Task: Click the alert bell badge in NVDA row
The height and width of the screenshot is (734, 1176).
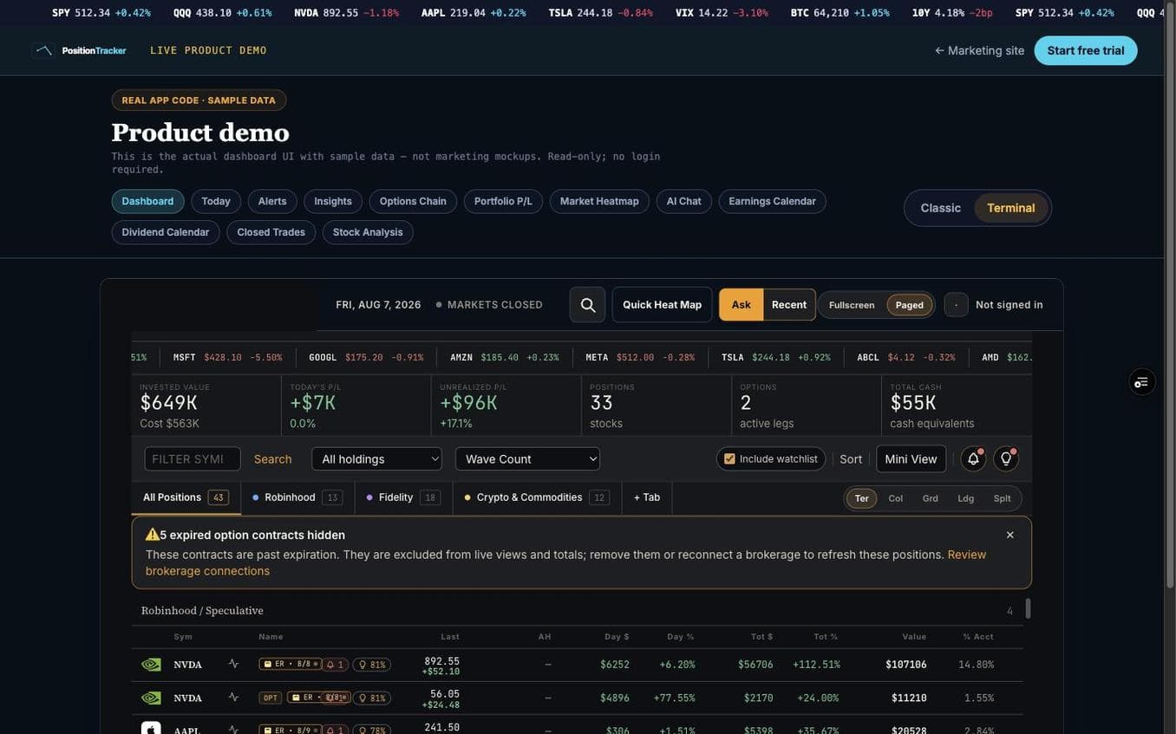Action: pos(336,665)
